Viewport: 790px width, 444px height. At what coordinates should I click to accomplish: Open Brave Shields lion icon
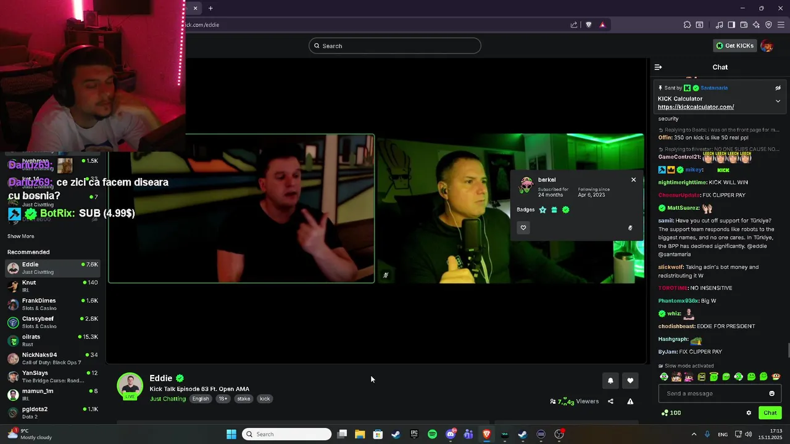[x=588, y=25]
